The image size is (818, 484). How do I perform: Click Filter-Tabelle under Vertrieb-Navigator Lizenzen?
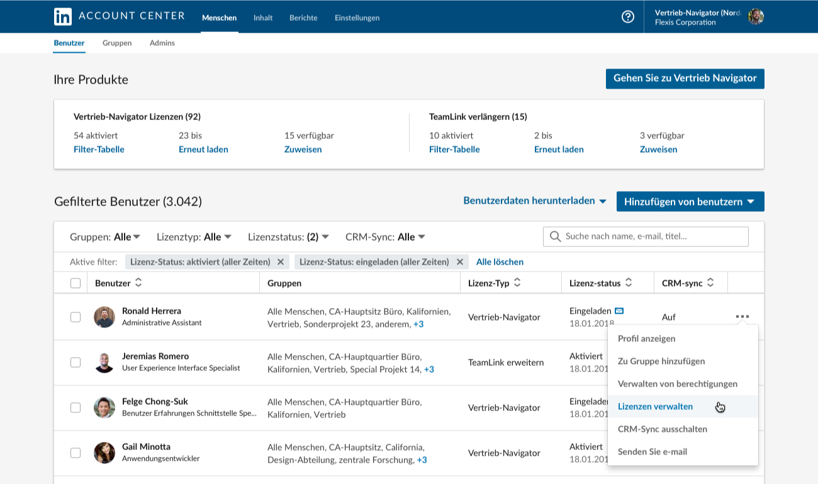(x=99, y=150)
